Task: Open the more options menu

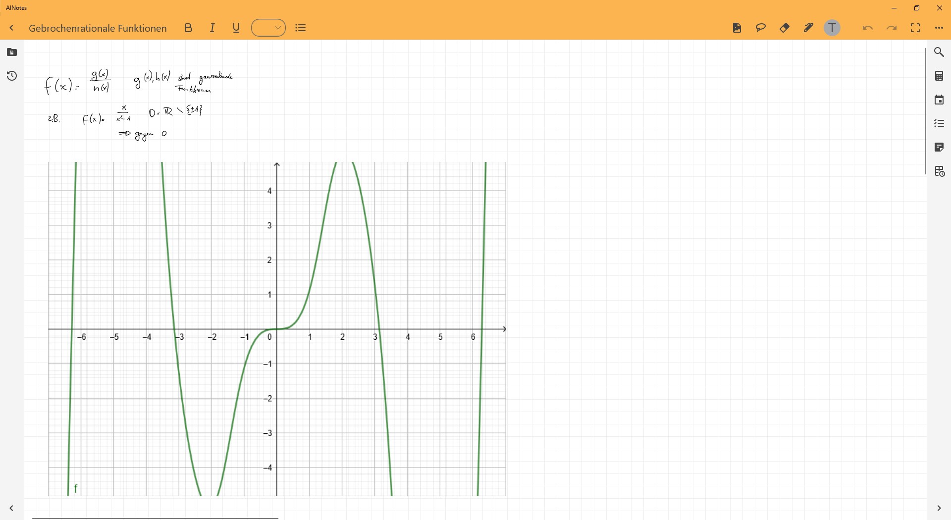Action: tap(939, 28)
